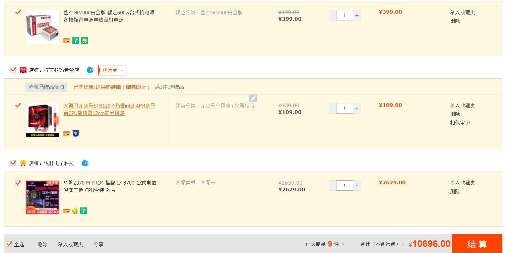
Task: Expand the 优惠券 coupon dropdown
Action: [x=112, y=70]
